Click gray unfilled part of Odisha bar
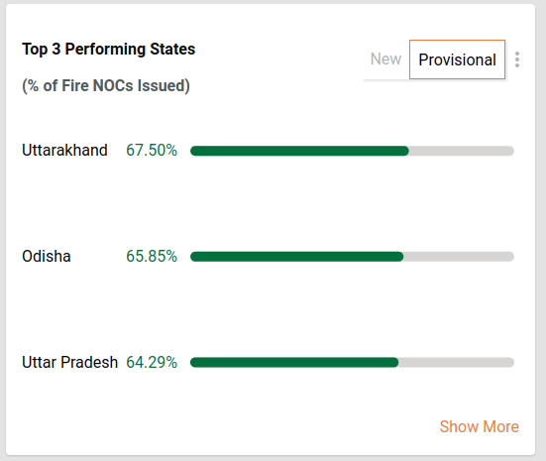This screenshot has height=461, width=546. 459,257
